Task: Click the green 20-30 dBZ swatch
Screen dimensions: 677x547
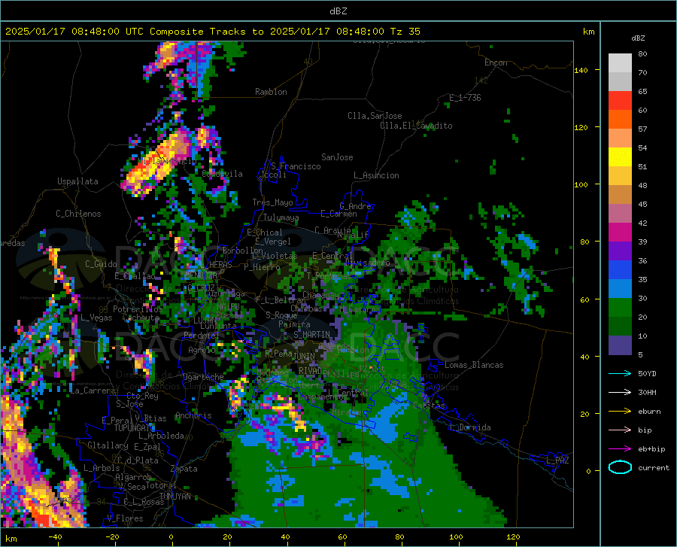Action: point(620,308)
